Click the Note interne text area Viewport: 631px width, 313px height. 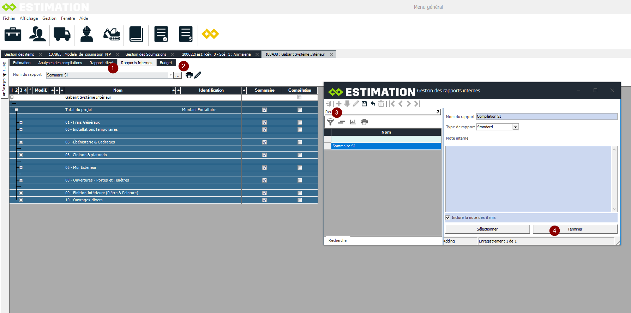click(x=528, y=179)
